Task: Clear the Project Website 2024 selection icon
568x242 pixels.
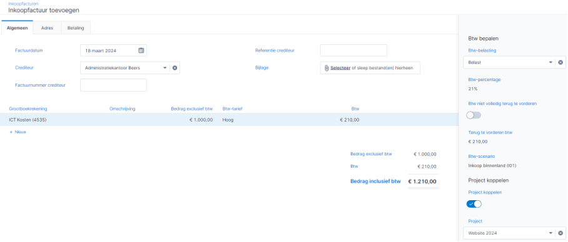Action: coord(560,233)
